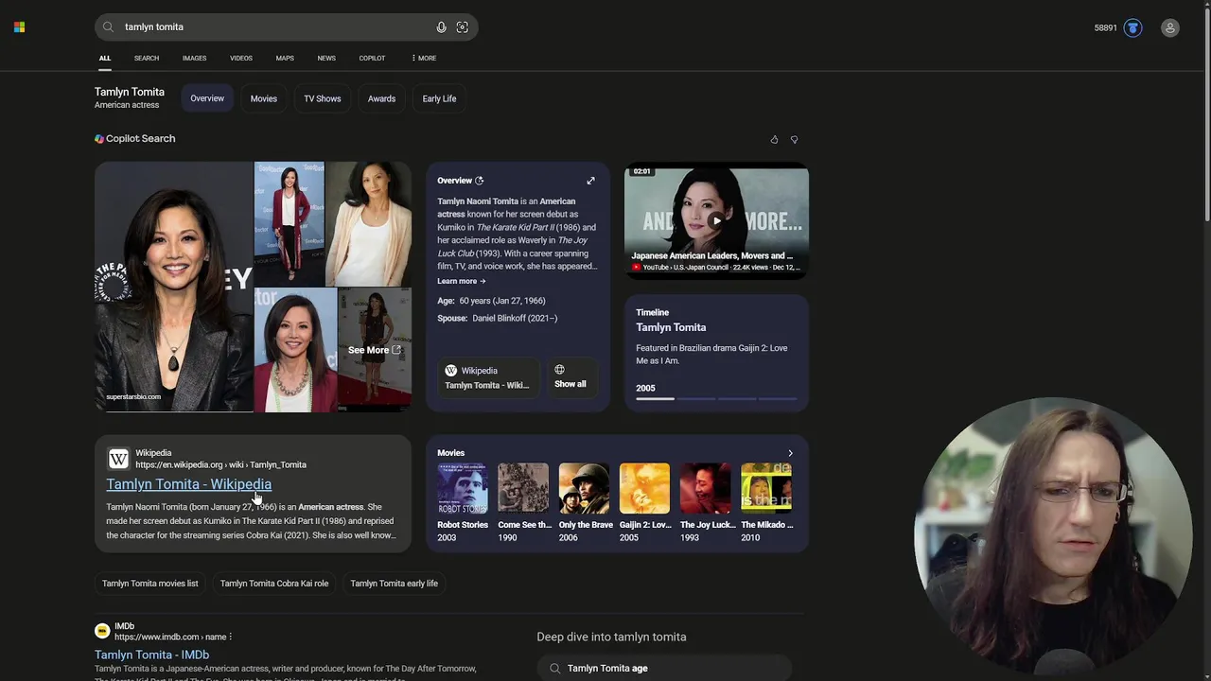This screenshot has width=1211, height=681.
Task: Open visual search camera icon
Action: [x=463, y=27]
